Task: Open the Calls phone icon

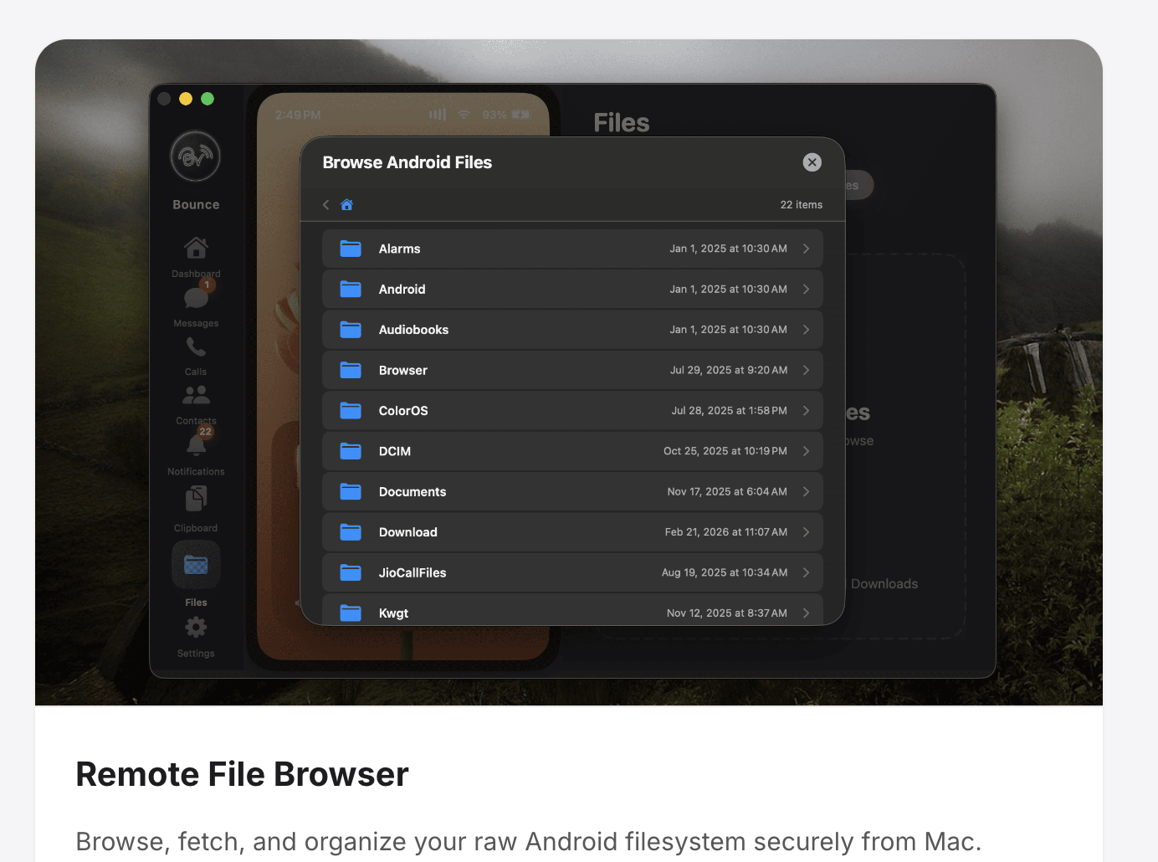Action: (196, 346)
